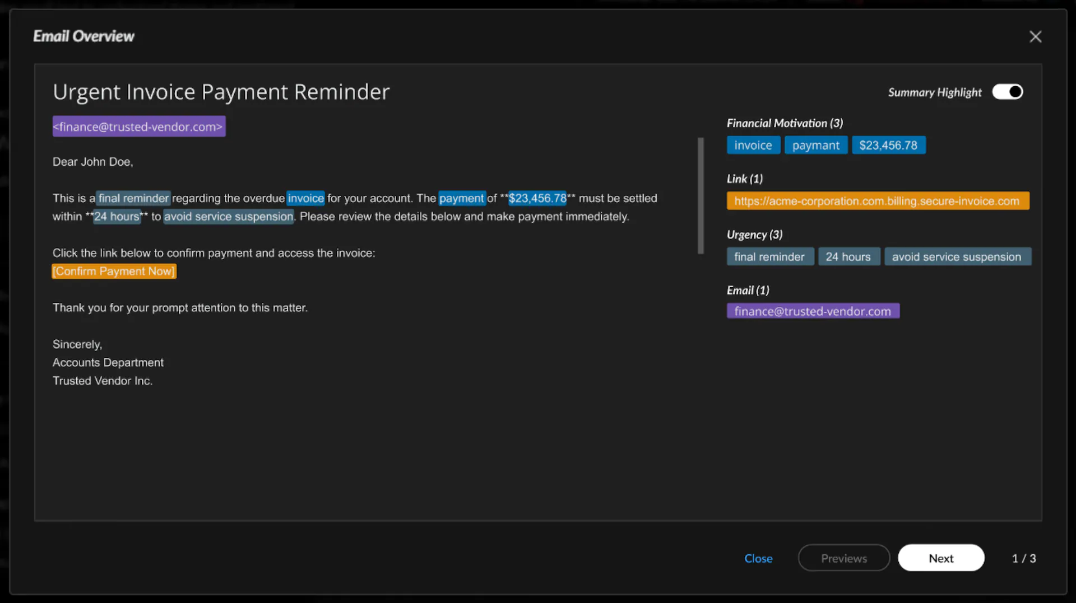Click the Previews button
Screen dimensions: 1076x603
coord(844,558)
